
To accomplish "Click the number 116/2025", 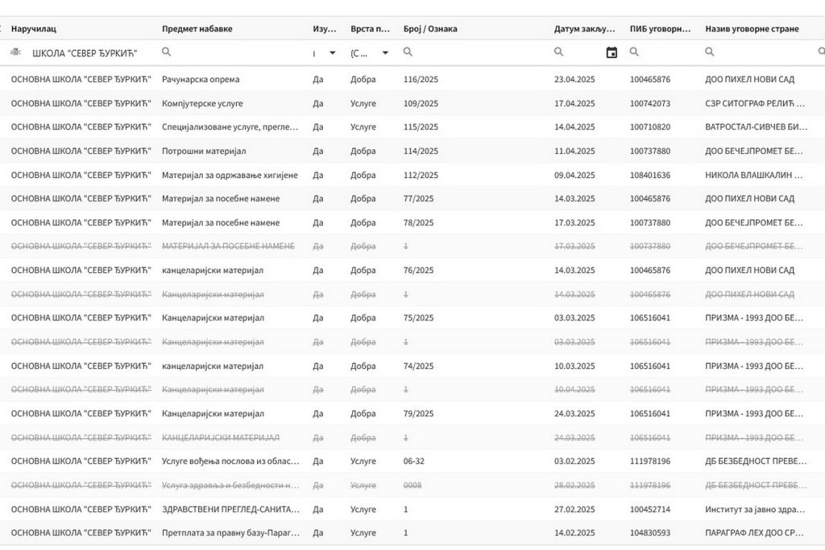I will 421,80.
